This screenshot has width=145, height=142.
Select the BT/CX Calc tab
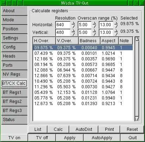tap(14, 83)
